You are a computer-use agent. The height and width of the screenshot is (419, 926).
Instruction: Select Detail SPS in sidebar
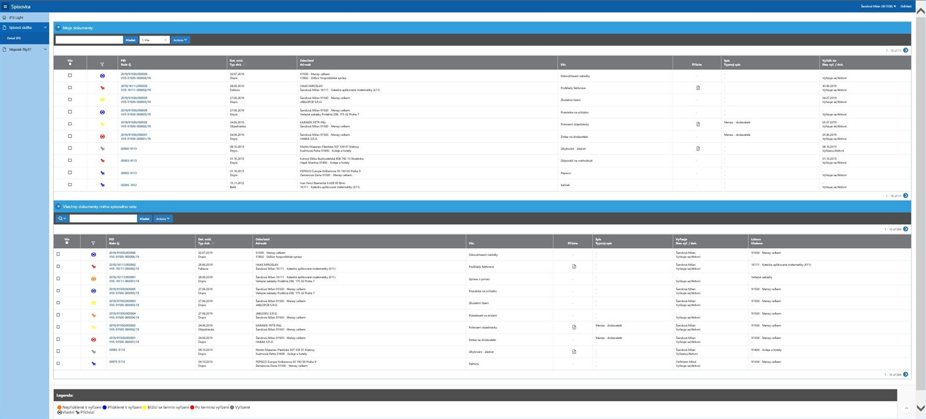[14, 38]
